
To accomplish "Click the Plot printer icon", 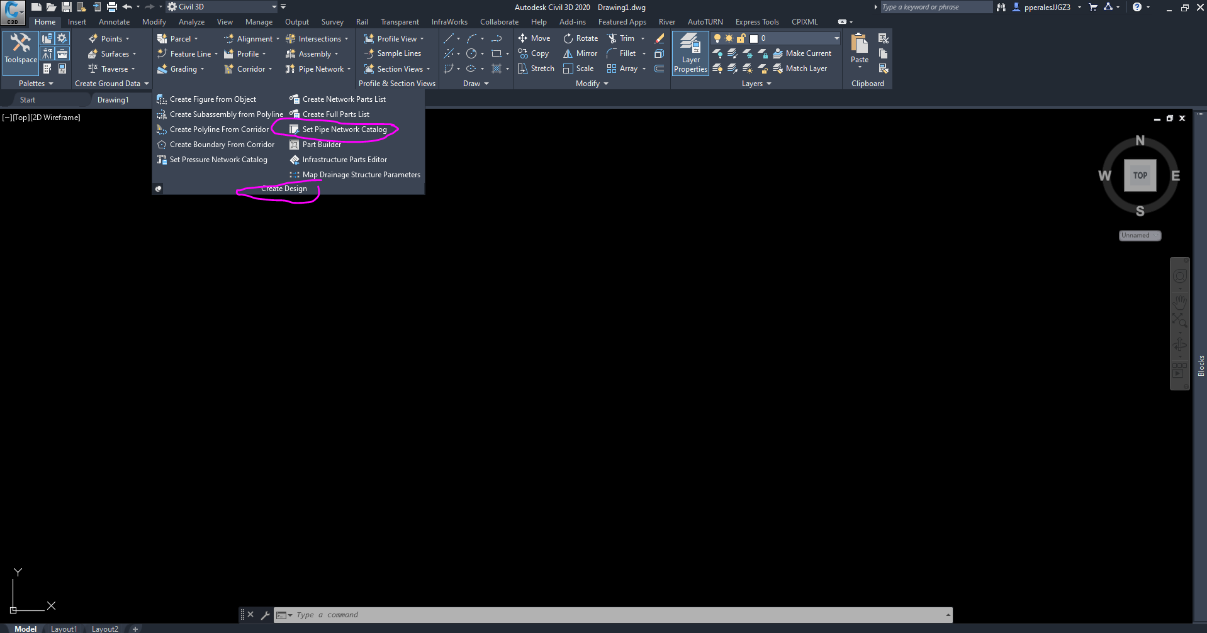I will click(x=111, y=7).
